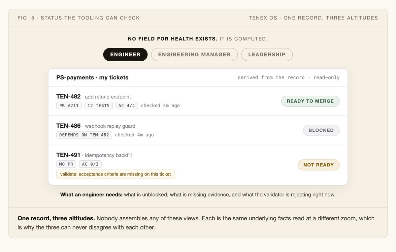396x252 pixels.
Task: Click the 'webhook replay guard' description
Action: click(x=110, y=126)
